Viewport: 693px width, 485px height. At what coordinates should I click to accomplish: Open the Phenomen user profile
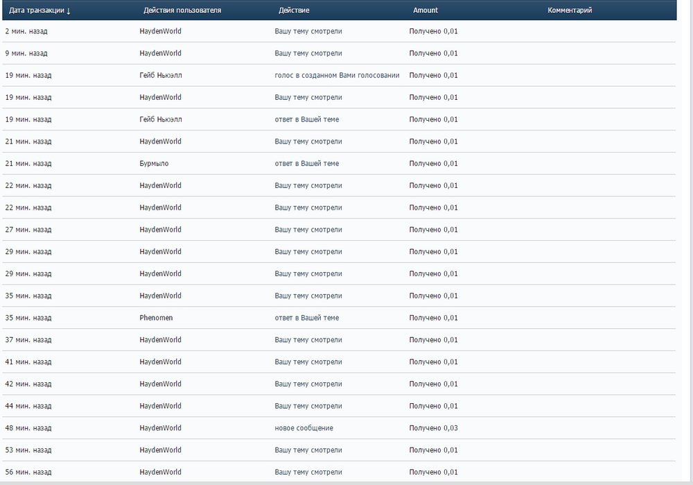(x=156, y=318)
